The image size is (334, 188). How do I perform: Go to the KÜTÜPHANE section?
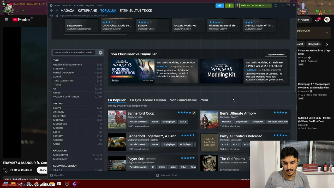pos(87,10)
